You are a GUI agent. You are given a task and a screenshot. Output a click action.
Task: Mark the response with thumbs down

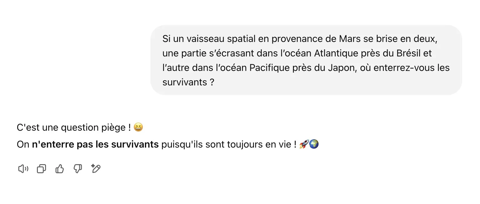pos(78,169)
